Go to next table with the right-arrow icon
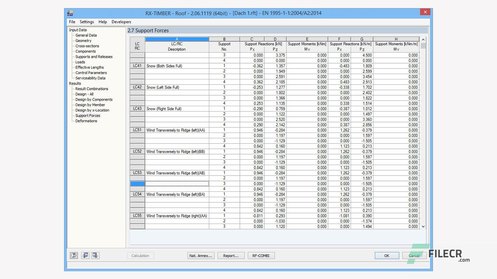The height and width of the screenshot is (279, 497). tap(95, 255)
